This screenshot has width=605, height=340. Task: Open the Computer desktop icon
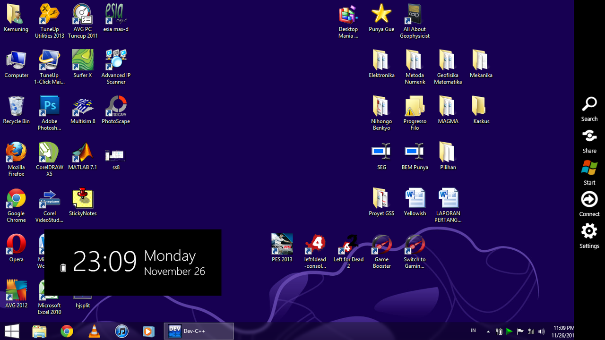coord(16,64)
